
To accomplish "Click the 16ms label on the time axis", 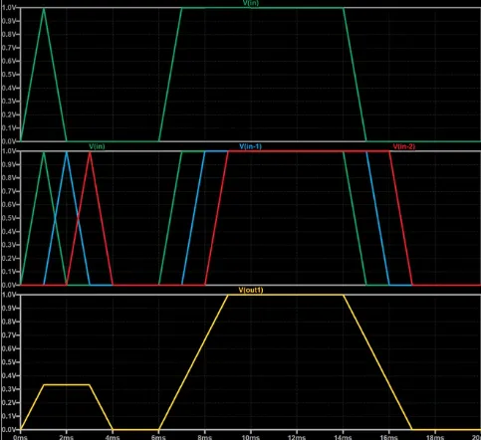I will 388,437.
